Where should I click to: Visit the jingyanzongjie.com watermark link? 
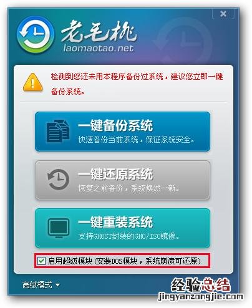[x=200, y=297]
